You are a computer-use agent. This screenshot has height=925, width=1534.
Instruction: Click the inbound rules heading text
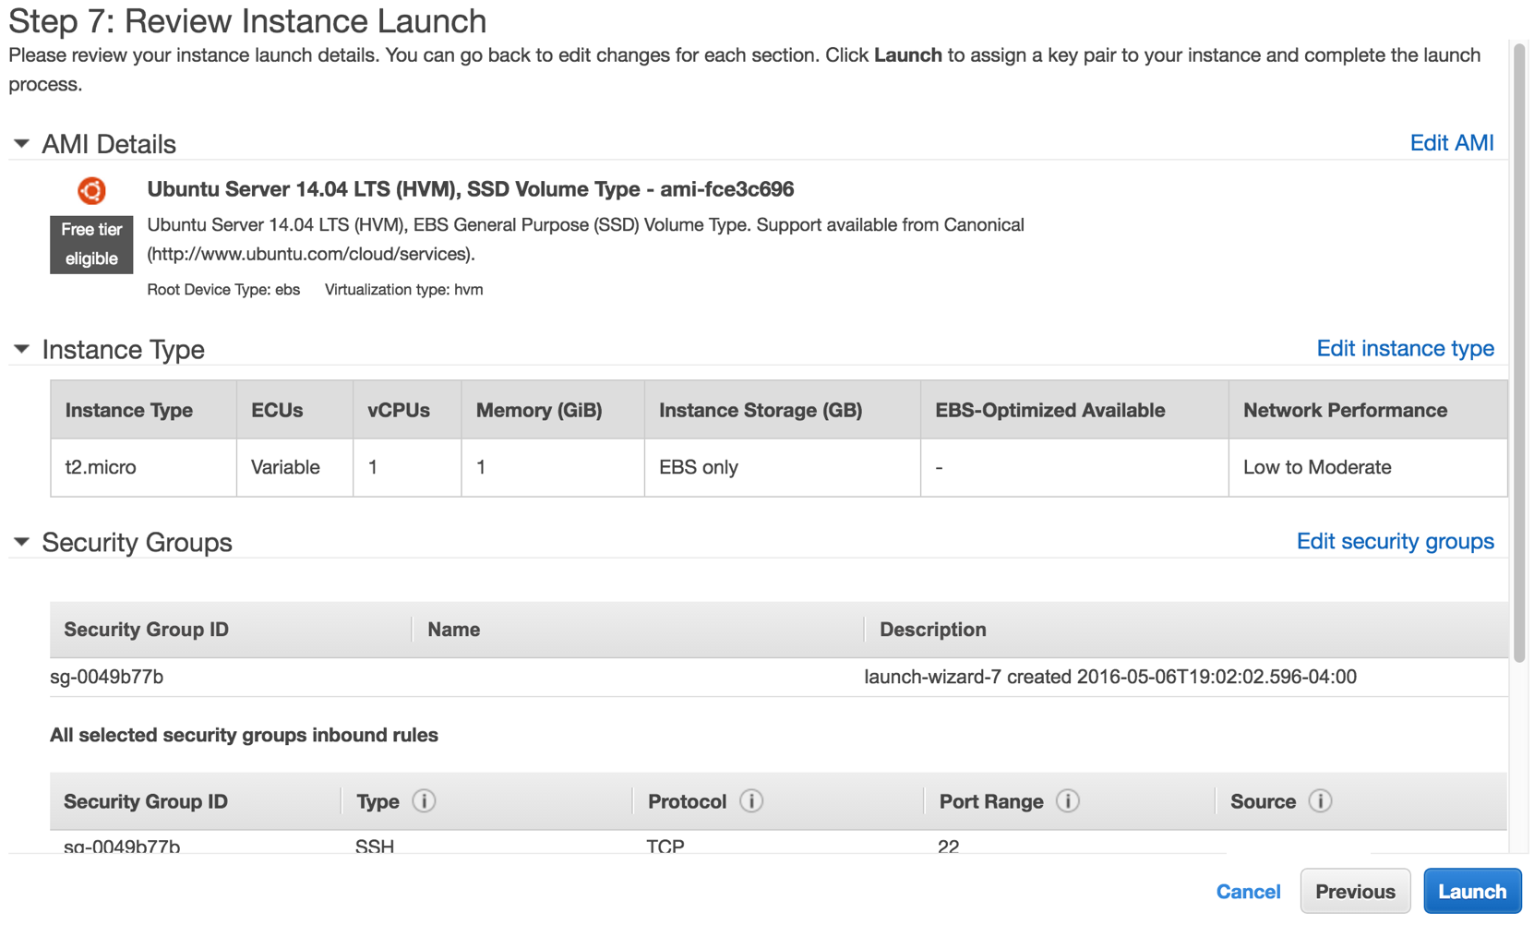click(244, 736)
